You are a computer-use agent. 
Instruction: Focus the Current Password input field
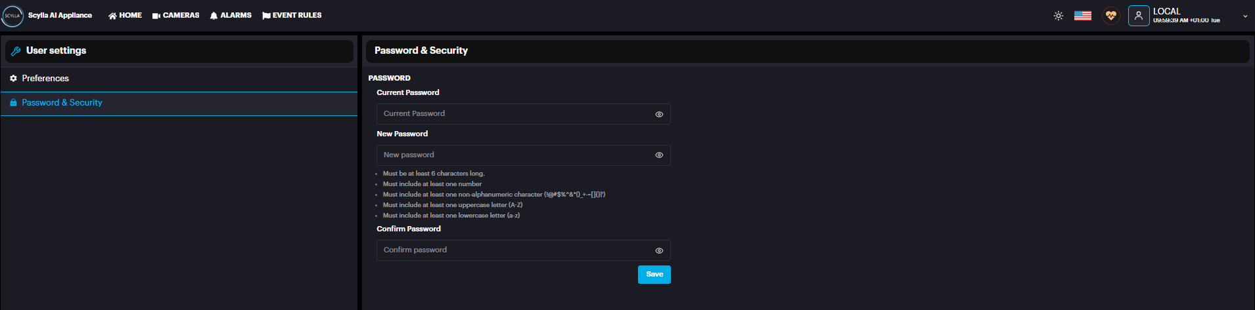click(x=513, y=114)
